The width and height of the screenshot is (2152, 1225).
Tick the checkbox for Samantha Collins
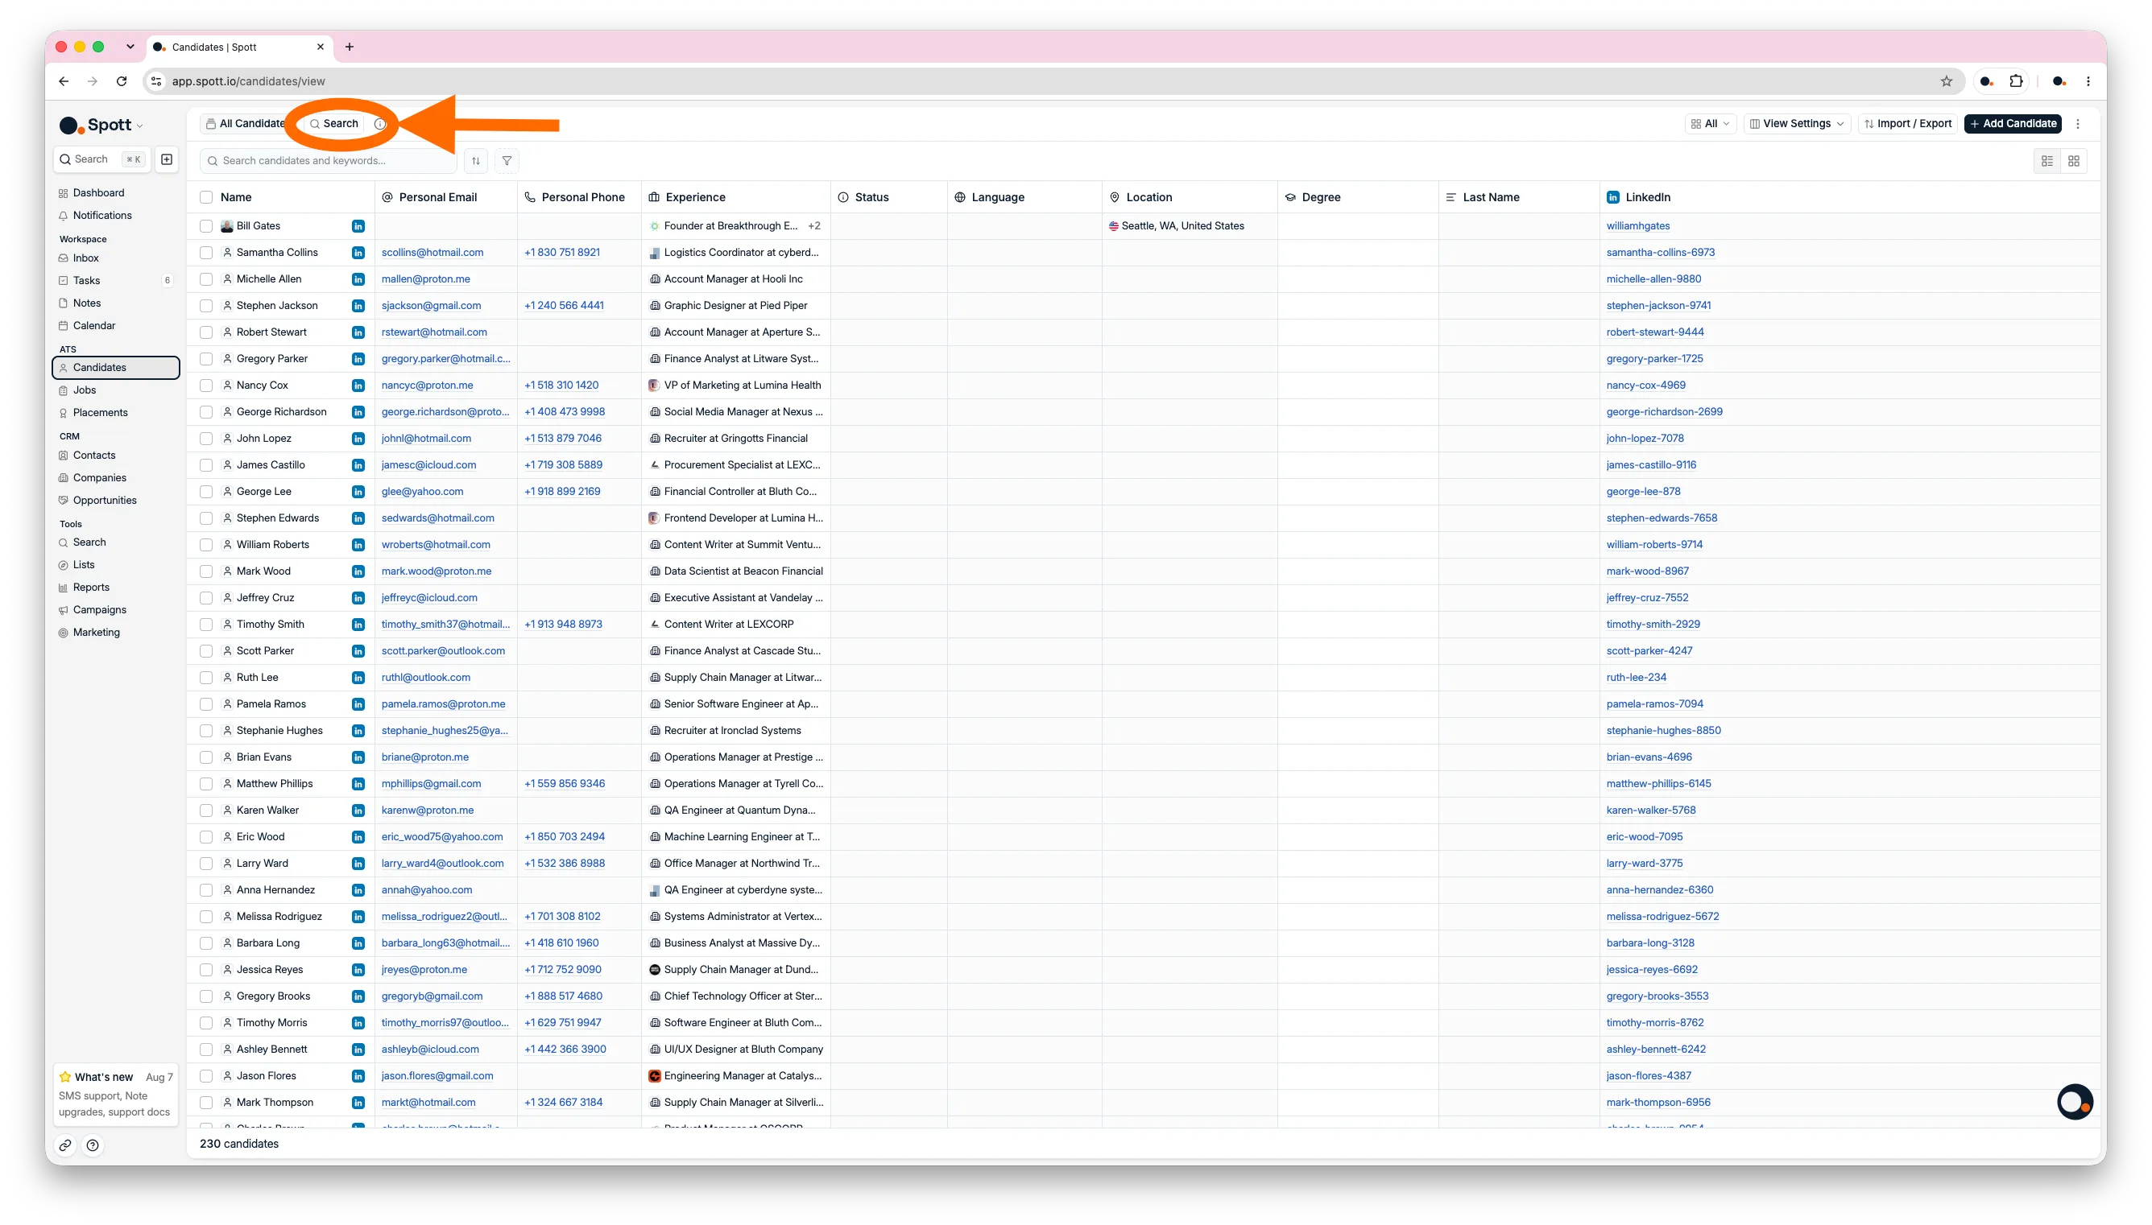click(x=206, y=253)
